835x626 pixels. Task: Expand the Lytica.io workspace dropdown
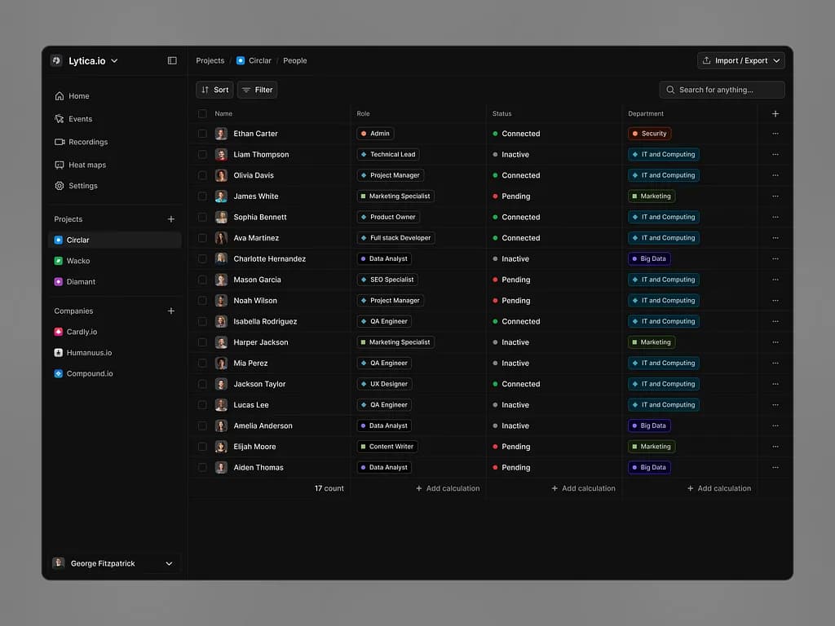coord(113,60)
